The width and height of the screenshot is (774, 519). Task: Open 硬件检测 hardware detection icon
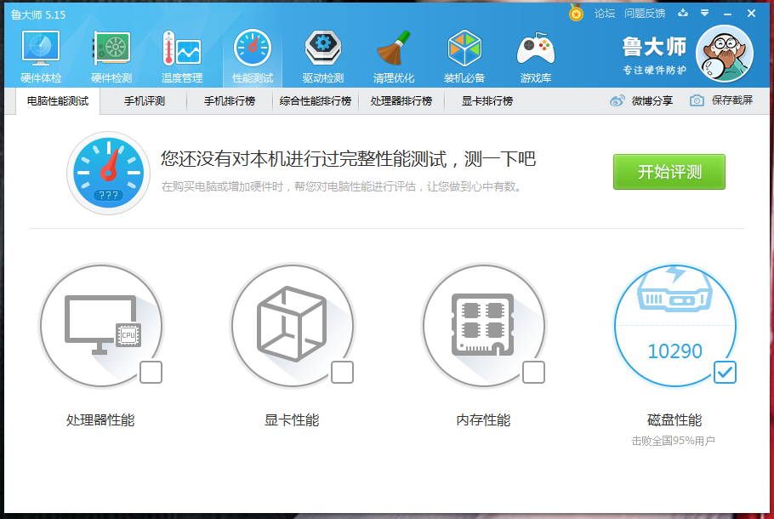click(111, 56)
